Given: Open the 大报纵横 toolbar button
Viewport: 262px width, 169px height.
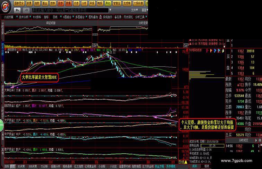Looking at the screenshot, I should coord(138,3).
